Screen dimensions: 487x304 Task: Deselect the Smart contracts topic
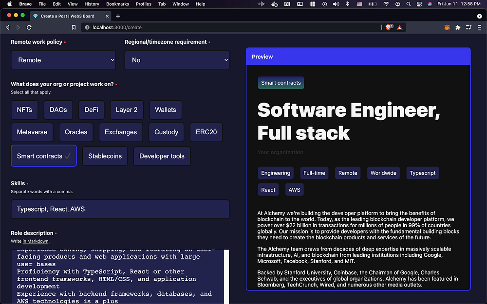pos(44,156)
